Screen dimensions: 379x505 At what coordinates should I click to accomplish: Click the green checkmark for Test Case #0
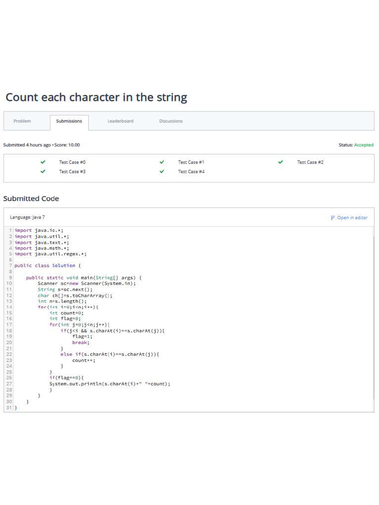click(43, 162)
